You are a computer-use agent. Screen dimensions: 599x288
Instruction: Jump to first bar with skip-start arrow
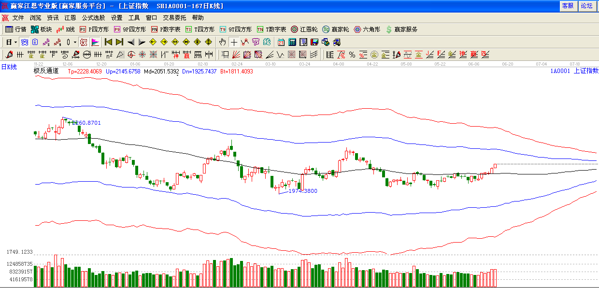[108, 42]
